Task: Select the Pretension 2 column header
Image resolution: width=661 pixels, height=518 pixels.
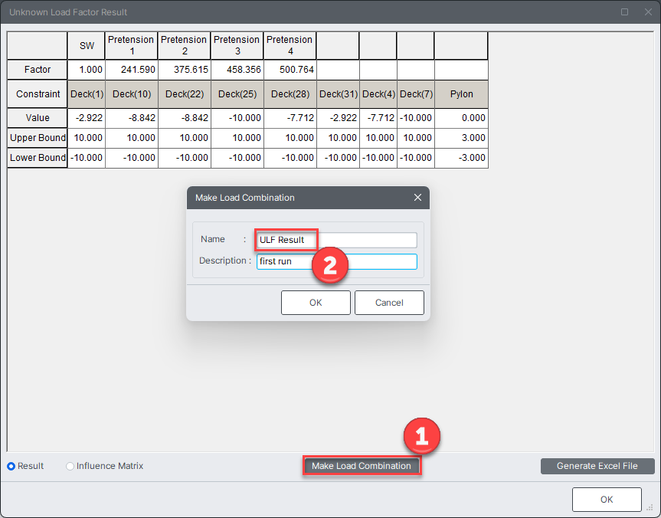Action: click(185, 45)
